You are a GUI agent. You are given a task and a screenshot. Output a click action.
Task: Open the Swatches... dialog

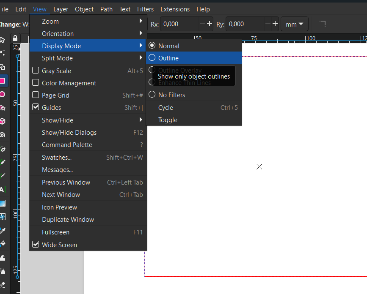(x=88, y=158)
